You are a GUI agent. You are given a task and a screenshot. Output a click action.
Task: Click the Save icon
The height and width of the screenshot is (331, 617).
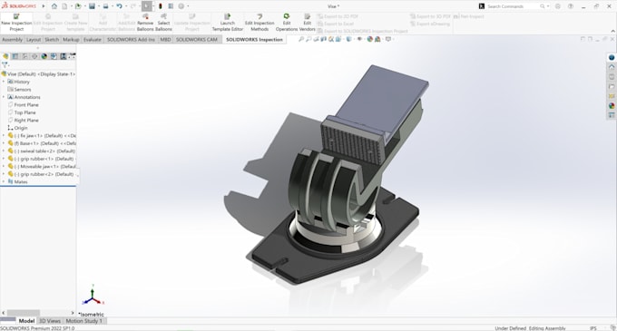click(92, 6)
